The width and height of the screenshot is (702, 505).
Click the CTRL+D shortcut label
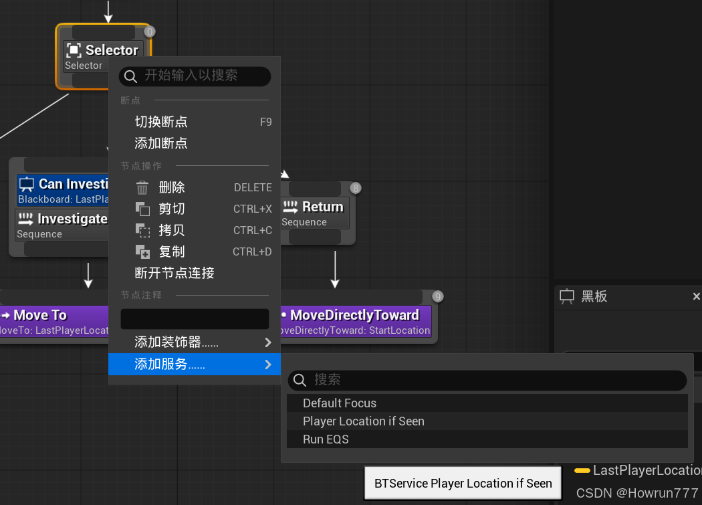click(x=252, y=251)
